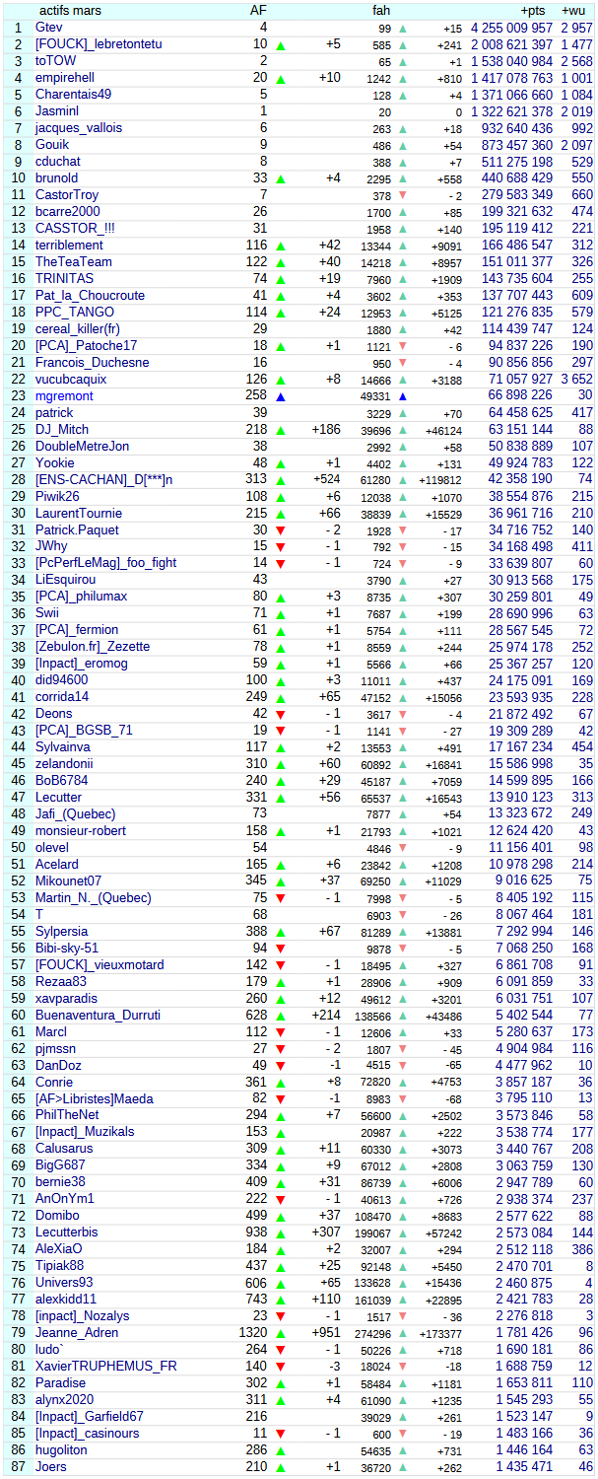Click the red down arrow in Bibi-sky-51's row
This screenshot has height=1479, width=598.
(281, 949)
